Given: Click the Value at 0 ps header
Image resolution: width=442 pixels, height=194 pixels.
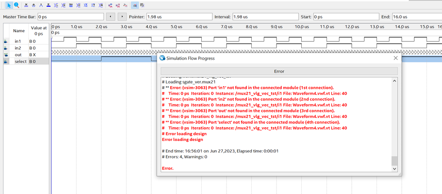Looking at the screenshot, I should (38, 30).
